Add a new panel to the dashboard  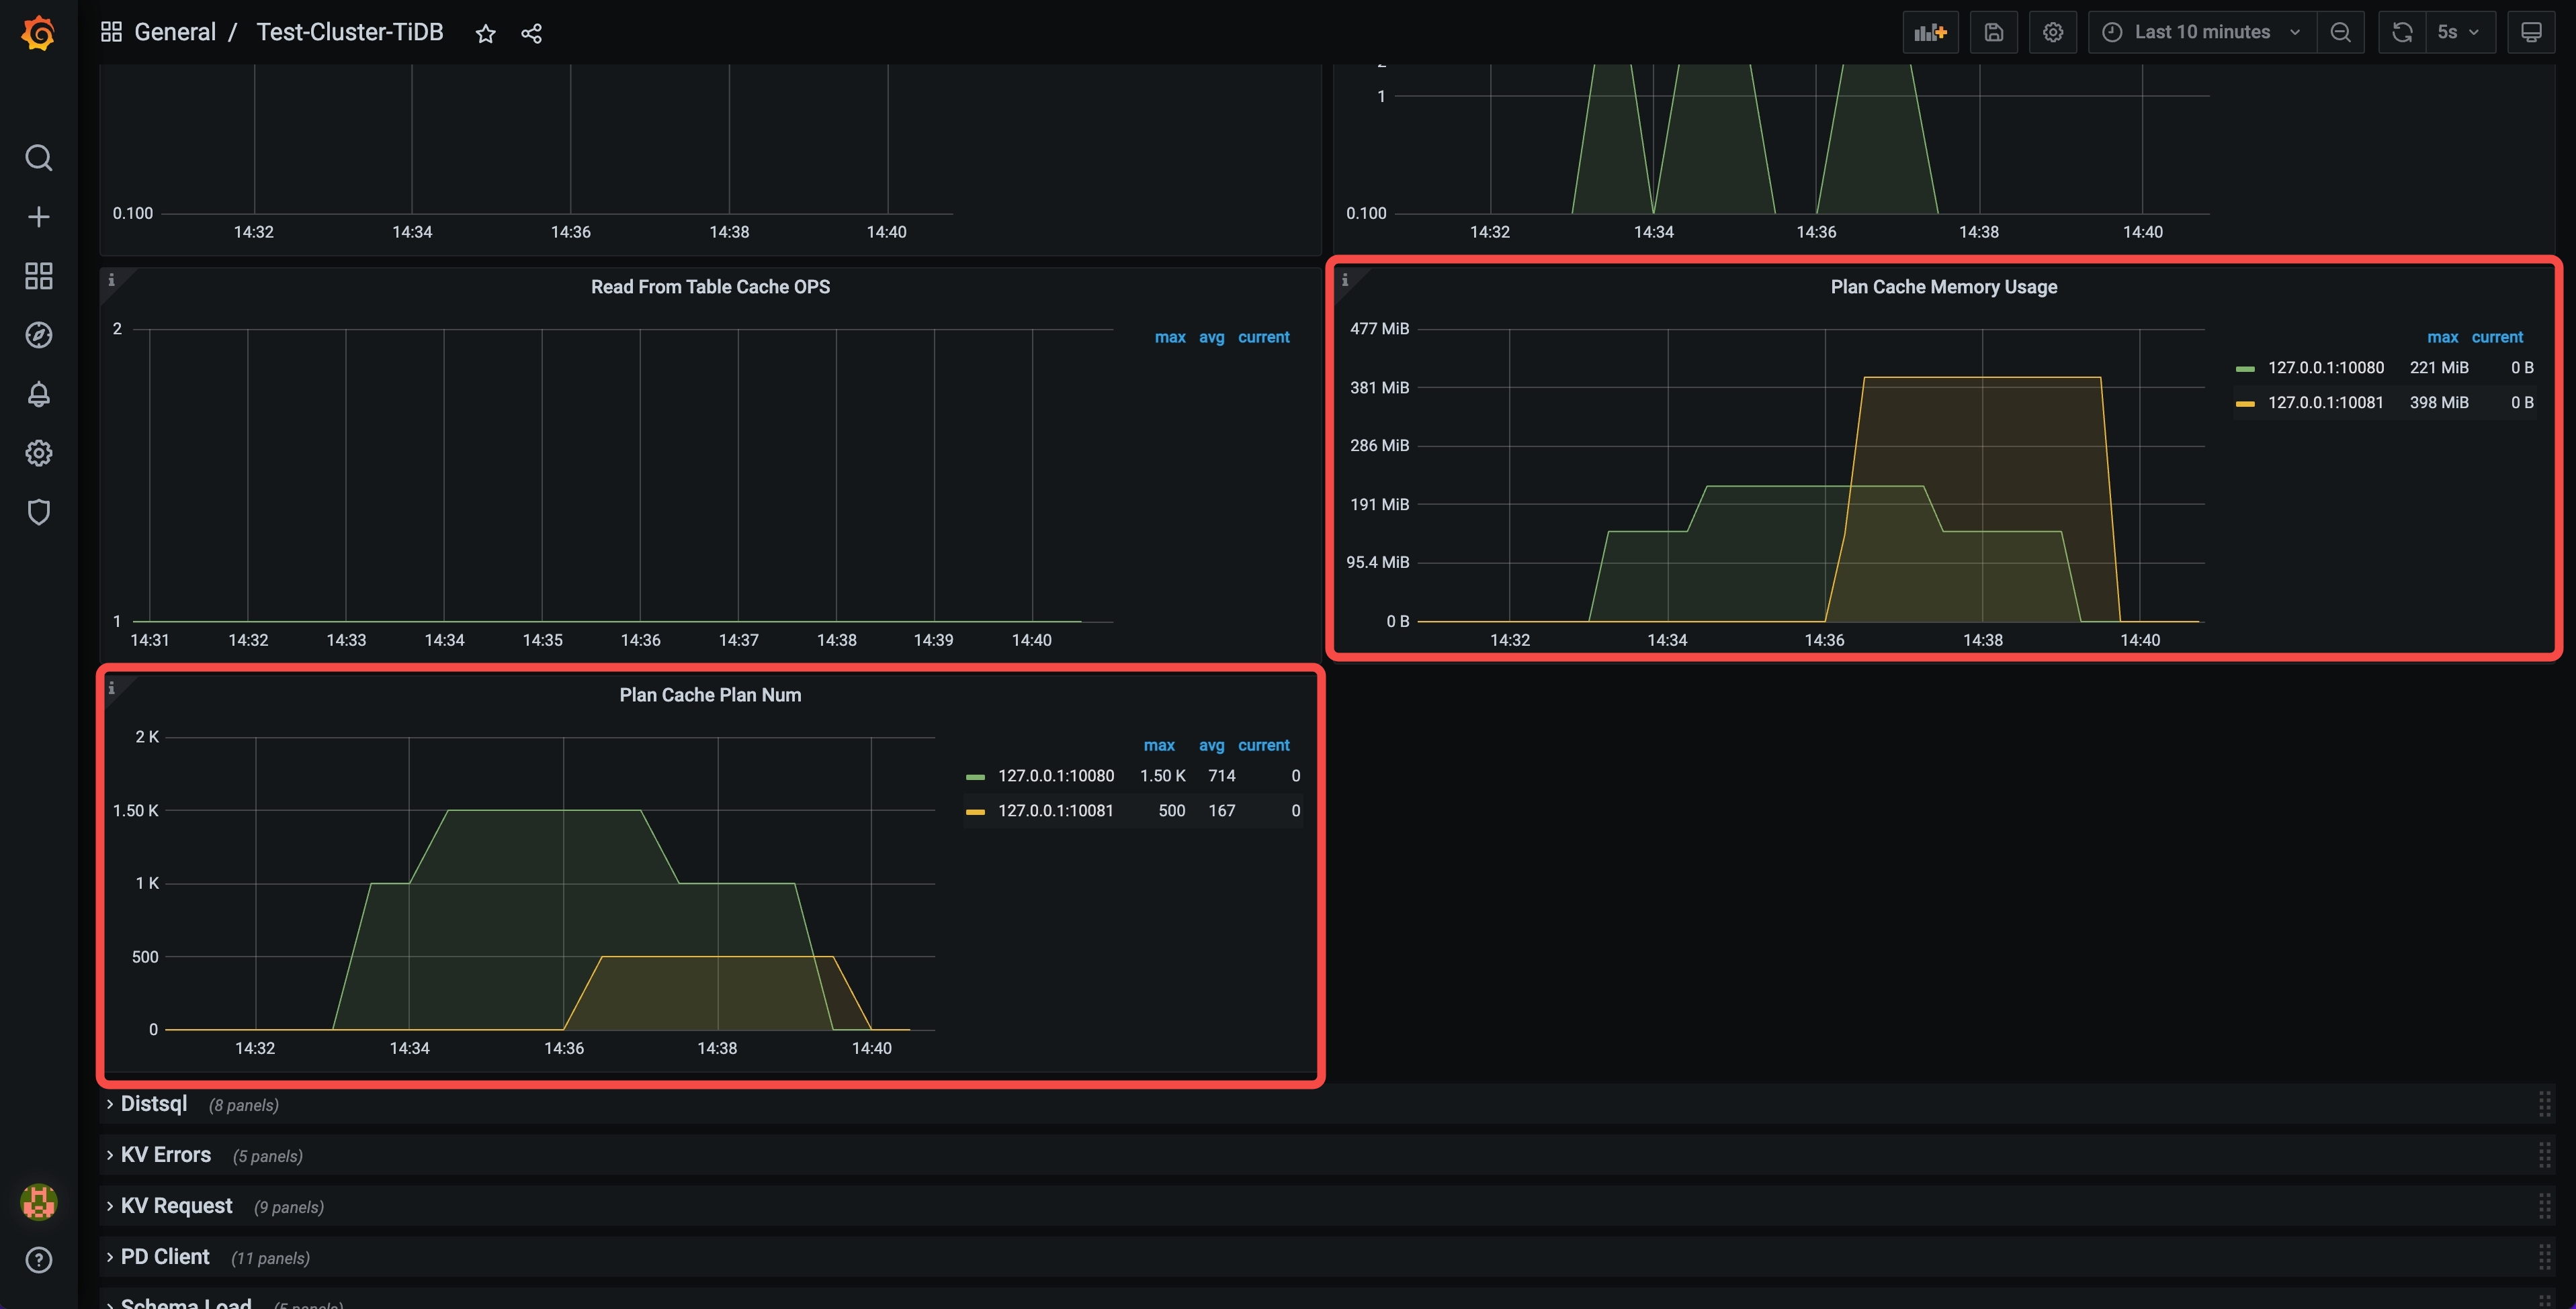pos(1930,32)
